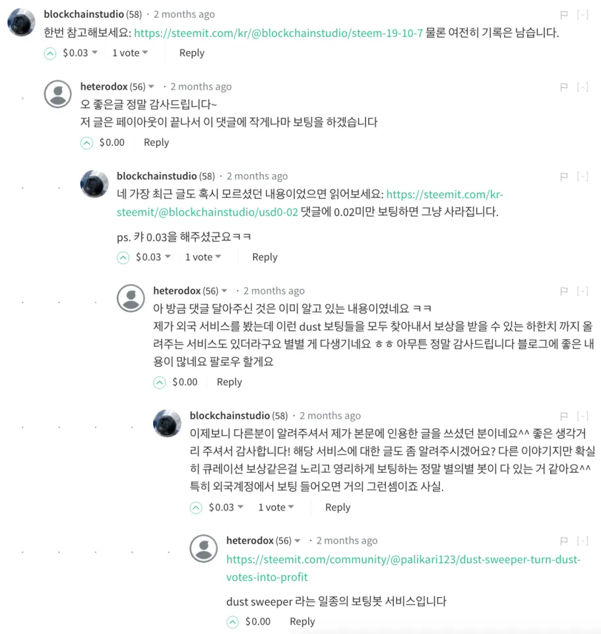Click blockchainstudio's avatar on the top comment
This screenshot has height=634, width=601.
(21, 23)
